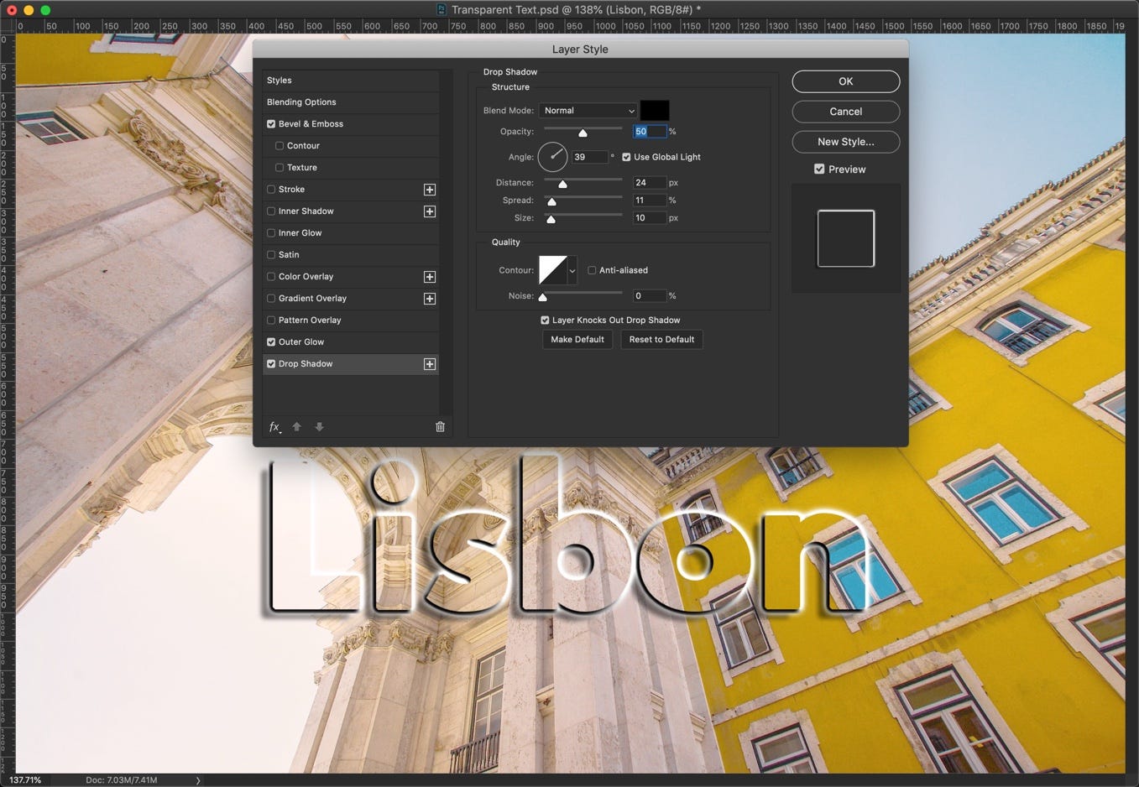Viewport: 1139px width, 787px height.
Task: Add another Gradient Overlay with plus icon
Action: (430, 299)
